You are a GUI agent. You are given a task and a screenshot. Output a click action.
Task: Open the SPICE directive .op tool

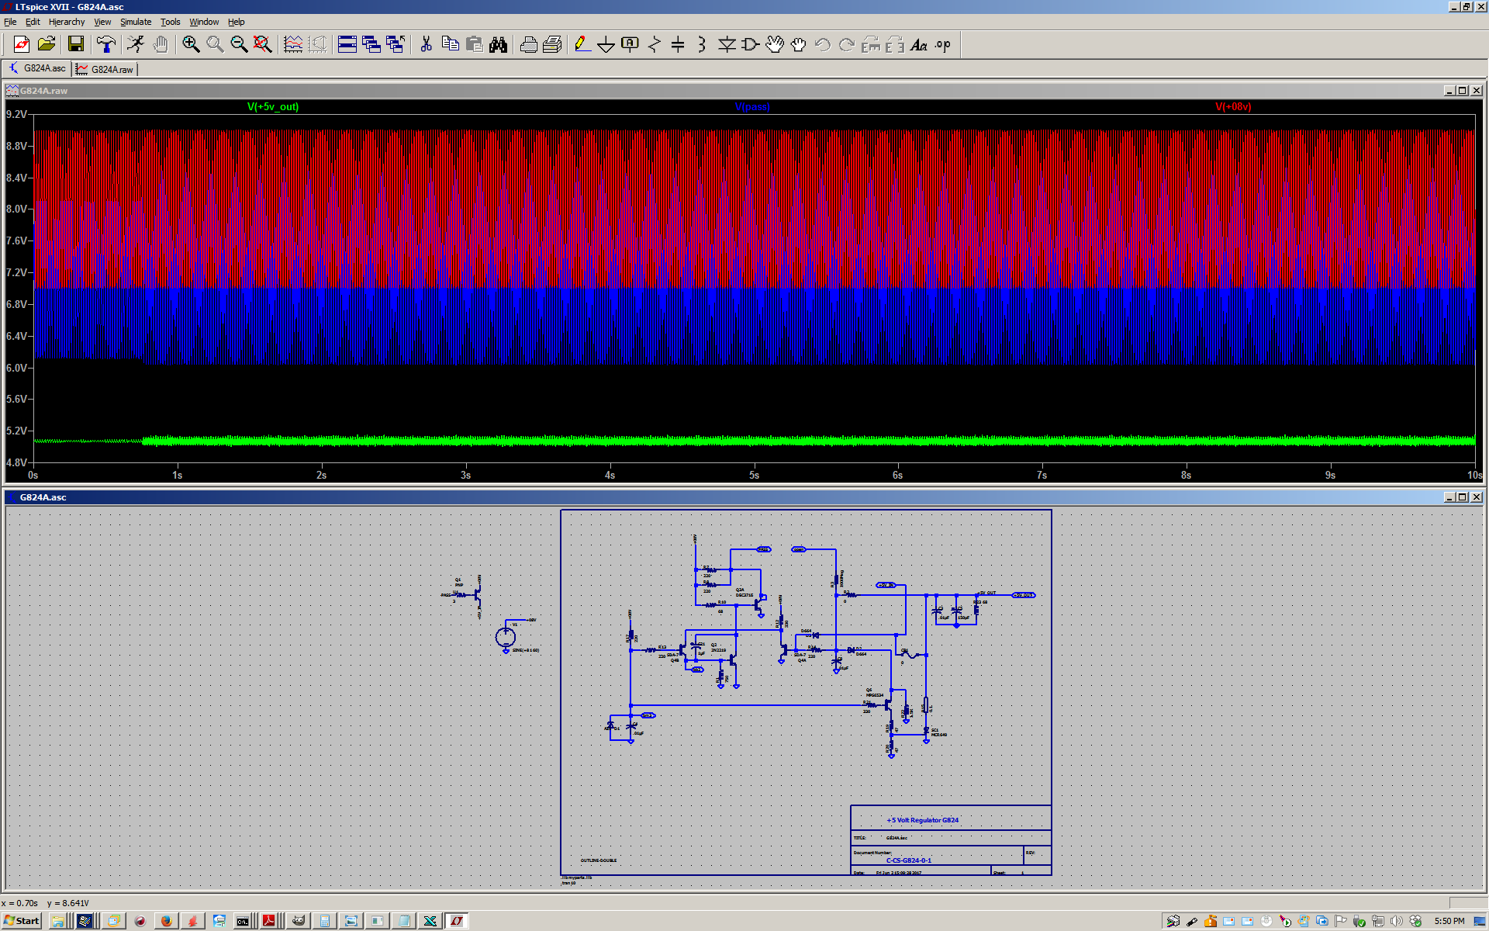(x=942, y=44)
